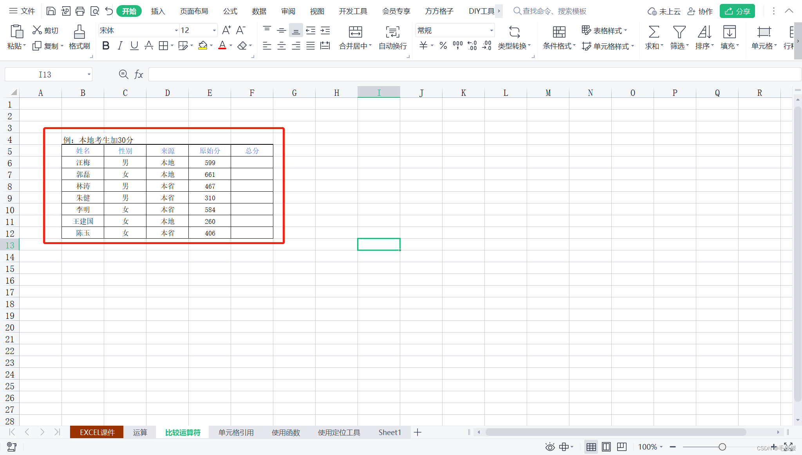Click Increase font size icon
Screen dimensions: 802x455
click(226, 30)
